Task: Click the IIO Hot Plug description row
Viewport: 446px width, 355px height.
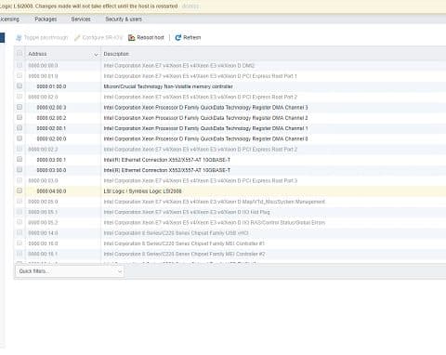Action: tap(187, 212)
